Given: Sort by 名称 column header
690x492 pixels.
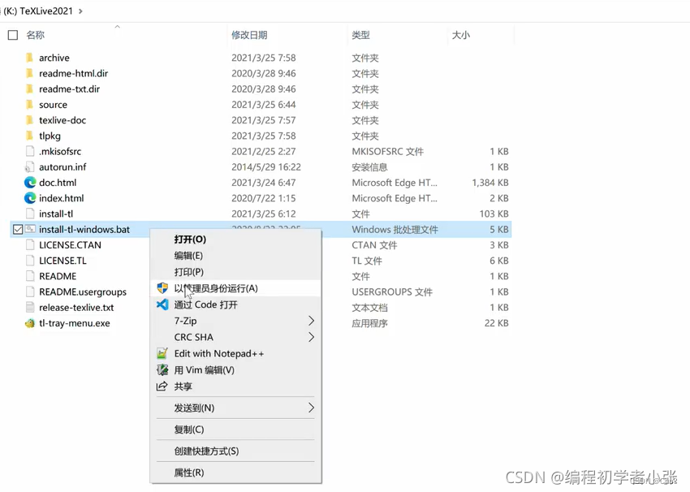Looking at the screenshot, I should point(35,35).
